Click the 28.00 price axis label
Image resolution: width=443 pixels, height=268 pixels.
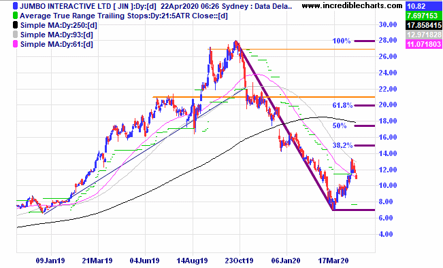click(x=388, y=40)
